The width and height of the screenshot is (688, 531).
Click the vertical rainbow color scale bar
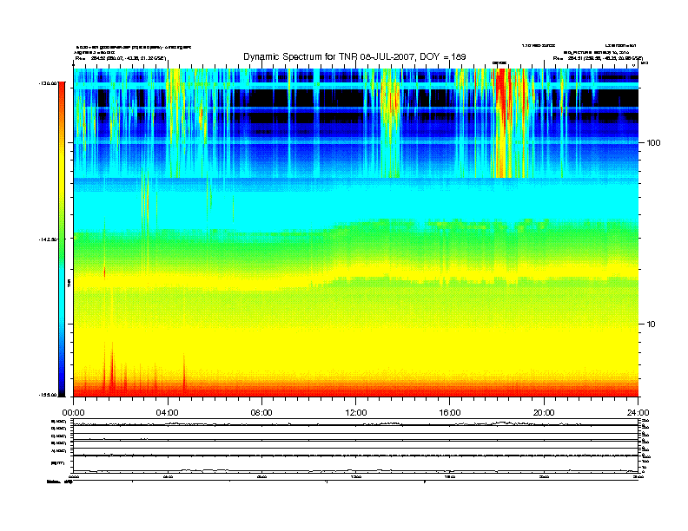(62, 239)
